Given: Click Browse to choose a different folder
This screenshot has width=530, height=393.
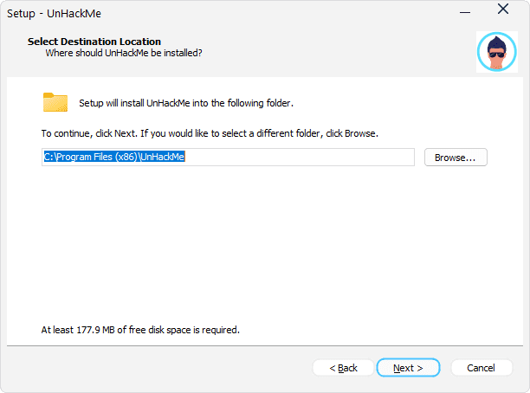Looking at the screenshot, I should pyautogui.click(x=456, y=158).
